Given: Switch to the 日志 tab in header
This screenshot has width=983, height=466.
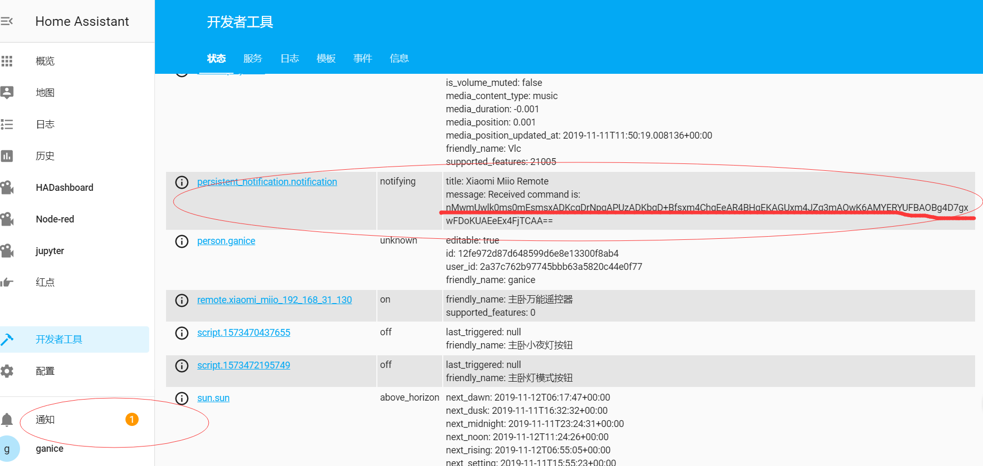Looking at the screenshot, I should [x=289, y=59].
